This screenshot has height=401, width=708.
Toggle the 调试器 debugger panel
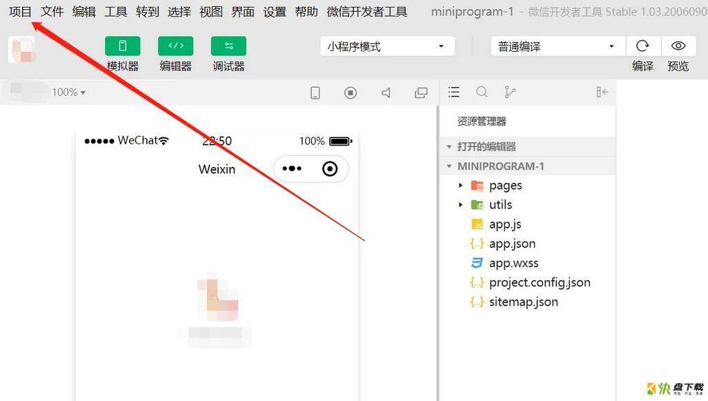228,46
